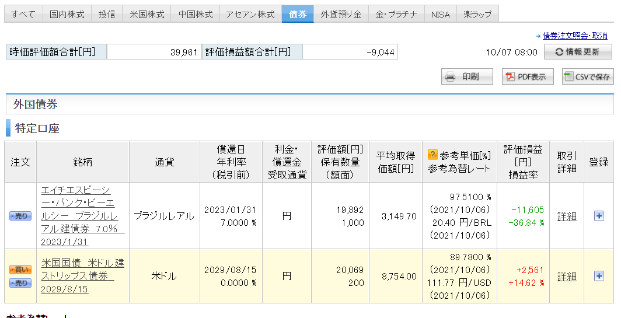
Task: Click gain rate +14.62 %
Action: (x=526, y=283)
